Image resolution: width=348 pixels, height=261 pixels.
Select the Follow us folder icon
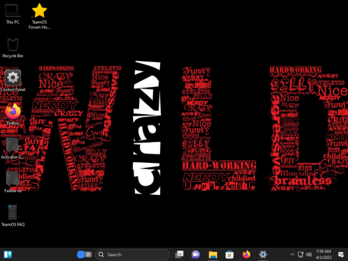13,182
